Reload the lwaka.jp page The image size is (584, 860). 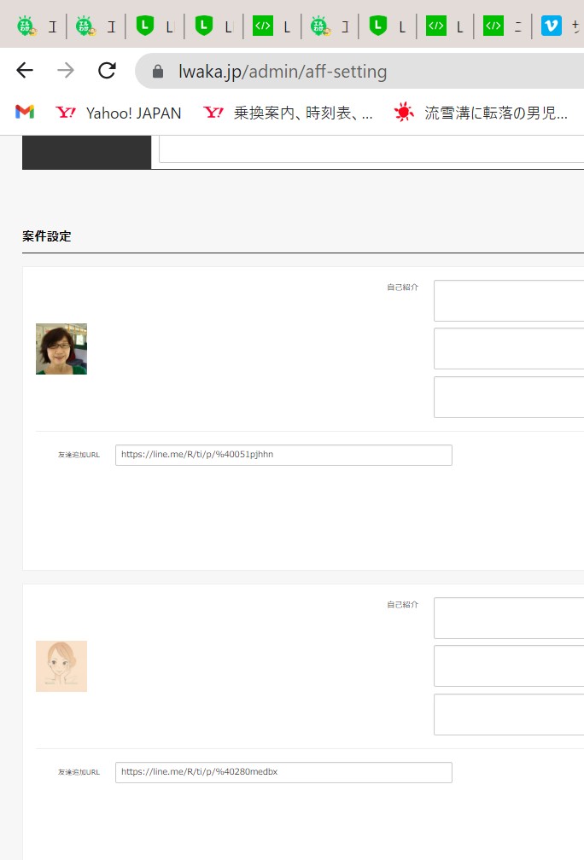pyautogui.click(x=107, y=70)
